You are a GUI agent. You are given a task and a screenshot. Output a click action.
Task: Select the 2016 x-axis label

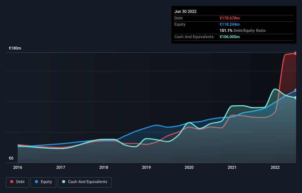tap(18, 167)
